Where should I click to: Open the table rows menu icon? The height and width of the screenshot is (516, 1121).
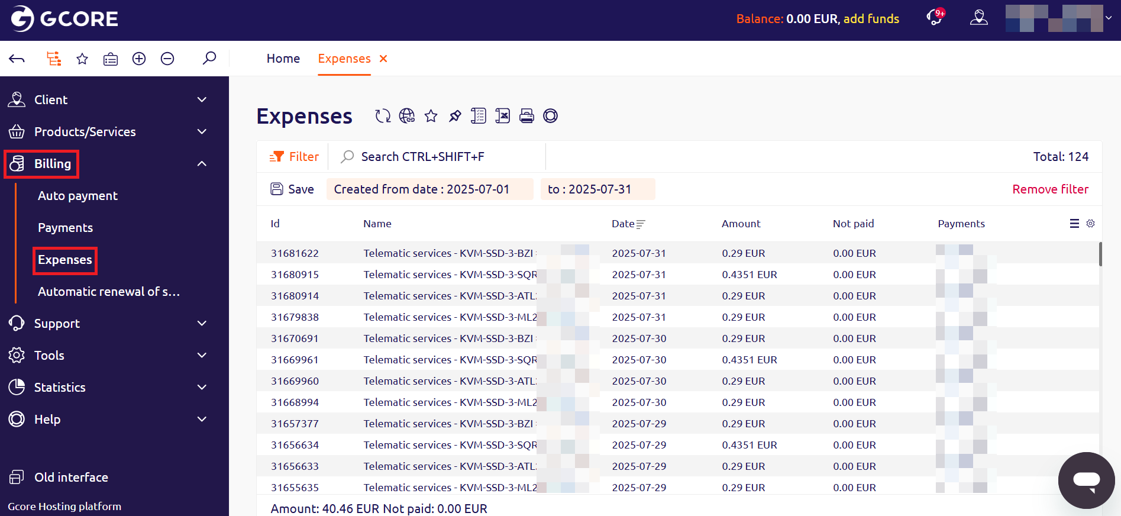pyautogui.click(x=1075, y=224)
